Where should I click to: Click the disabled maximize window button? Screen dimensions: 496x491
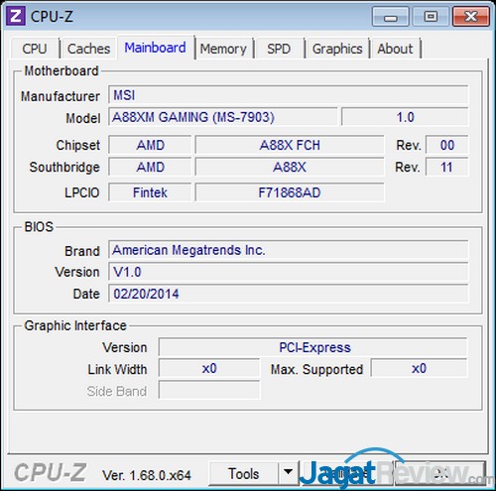point(431,16)
